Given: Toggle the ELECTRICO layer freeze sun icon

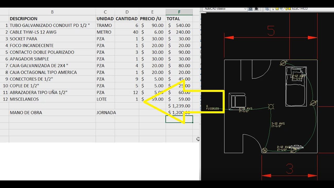Looking at the screenshot, I should 277,9.
